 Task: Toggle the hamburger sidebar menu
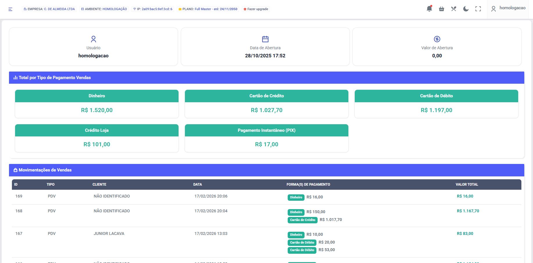click(10, 9)
